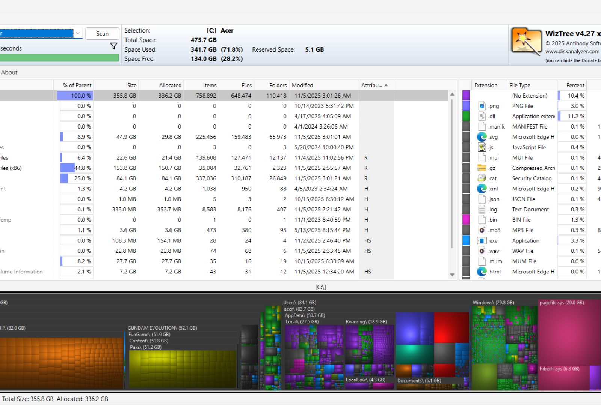
Task: Click the .mp3 file icon
Action: (x=482, y=230)
